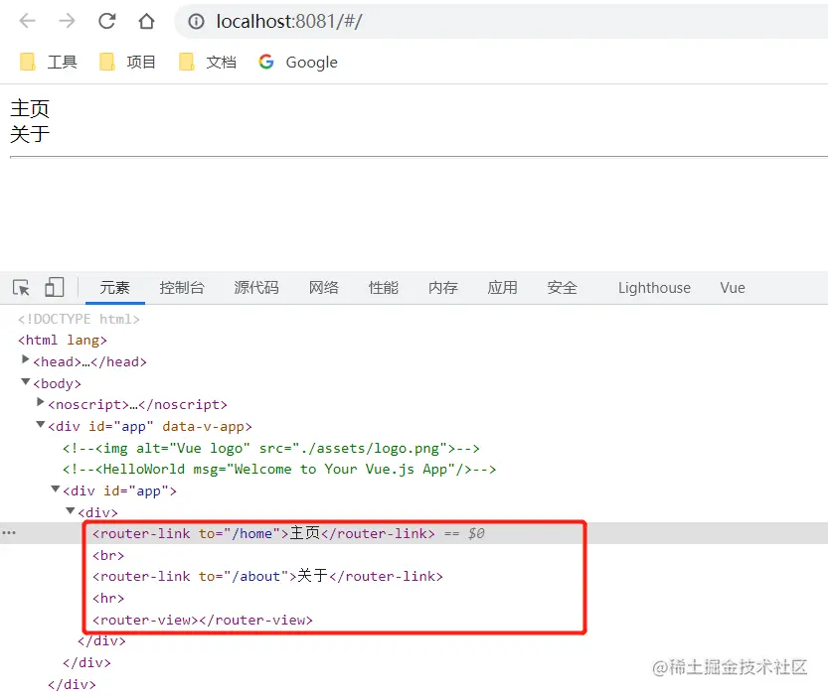Click the 主页 text on the page
The width and height of the screenshot is (828, 697).
(30, 108)
